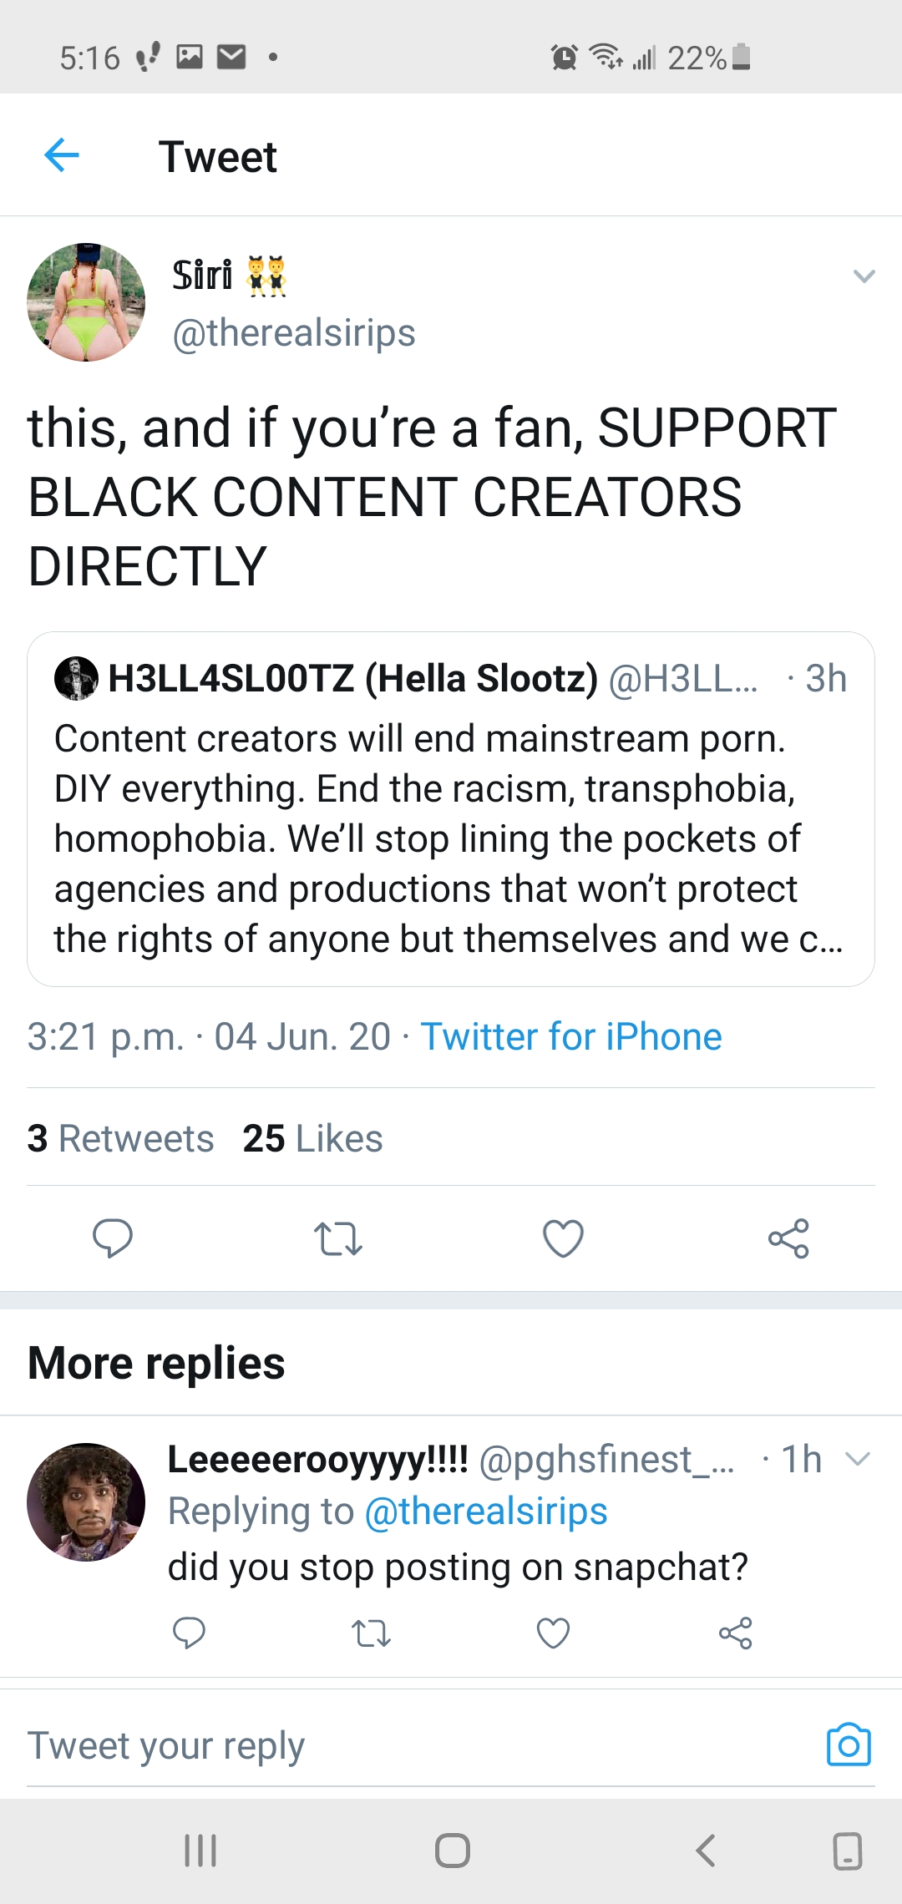Viewport: 902px width, 1904px height.
Task: Open Android recent apps button
Action: (x=200, y=1851)
